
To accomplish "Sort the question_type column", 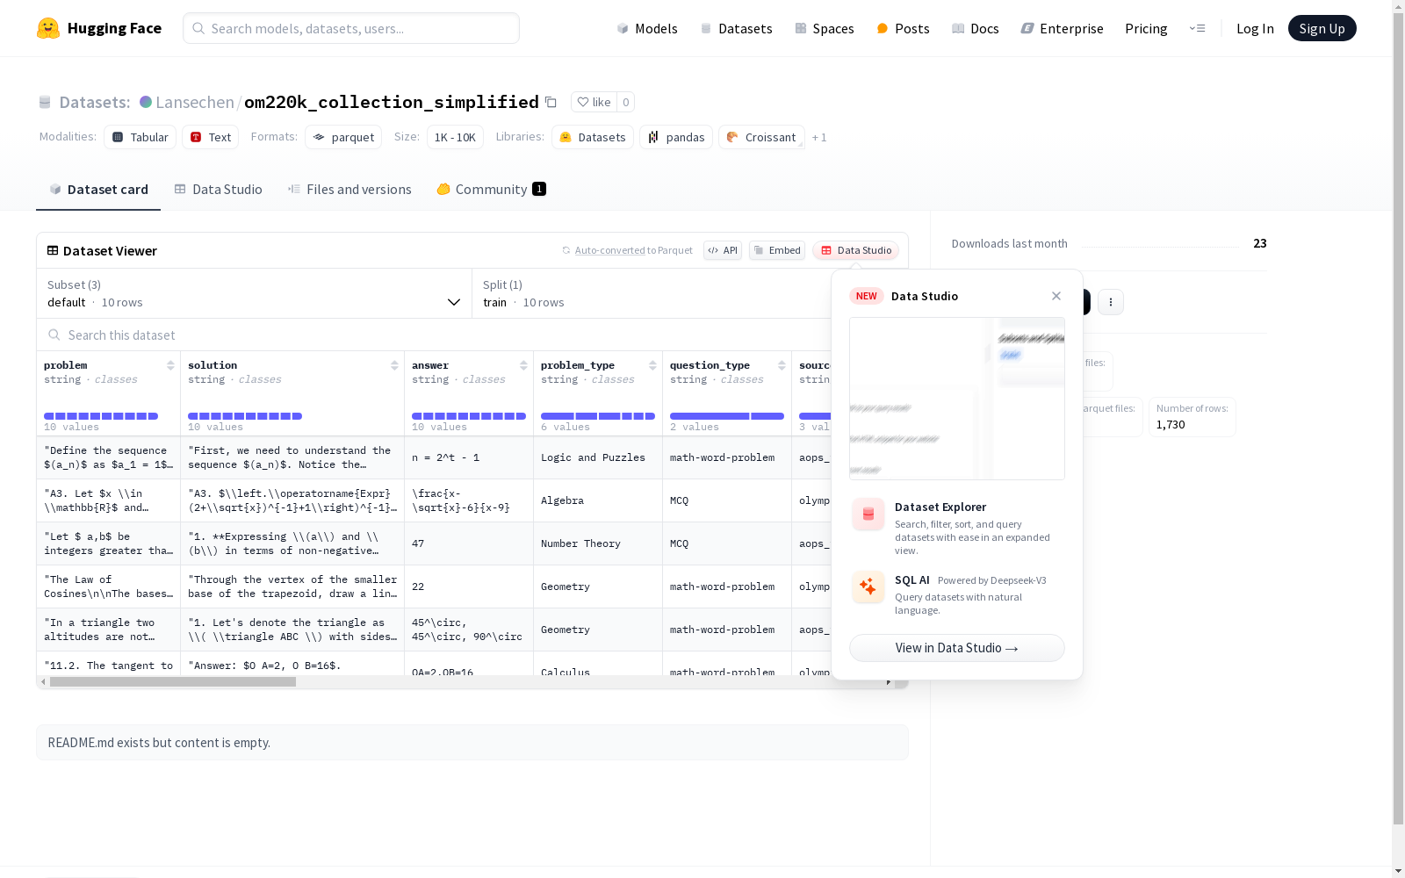I will 782,365.
